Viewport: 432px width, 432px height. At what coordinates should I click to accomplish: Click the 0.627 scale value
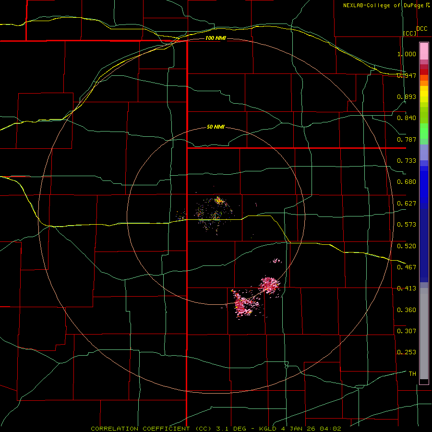point(407,204)
